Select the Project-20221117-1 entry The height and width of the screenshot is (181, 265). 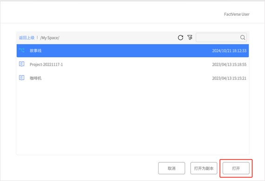click(x=132, y=64)
